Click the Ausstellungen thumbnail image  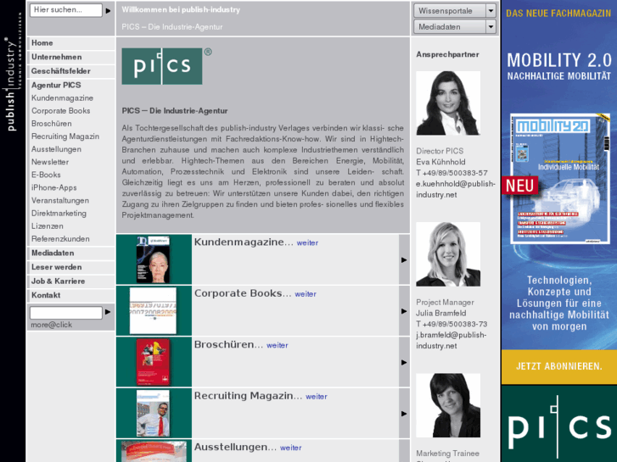[x=154, y=451]
